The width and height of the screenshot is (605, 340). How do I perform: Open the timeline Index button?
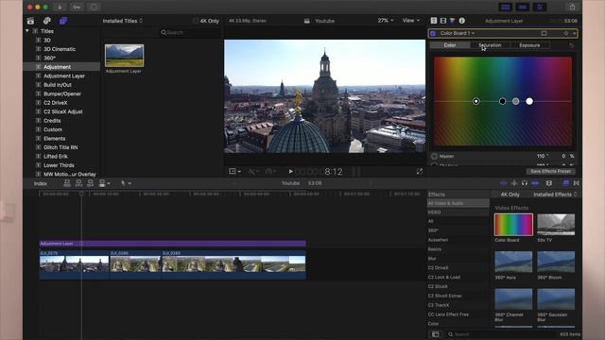tap(40, 183)
